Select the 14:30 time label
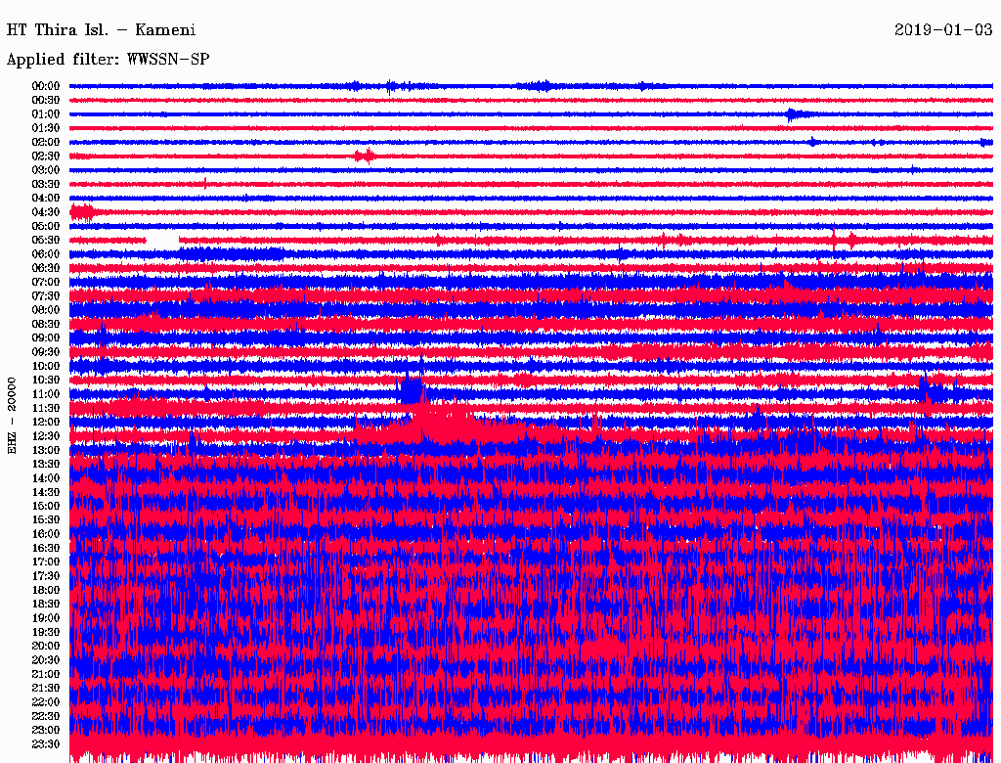Image resolution: width=1001 pixels, height=763 pixels. (46, 493)
